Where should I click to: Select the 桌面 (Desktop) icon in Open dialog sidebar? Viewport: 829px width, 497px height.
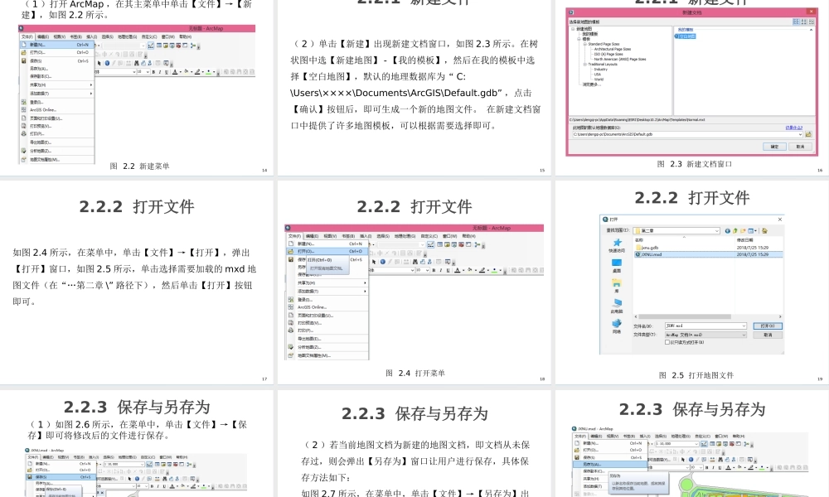coord(616,263)
